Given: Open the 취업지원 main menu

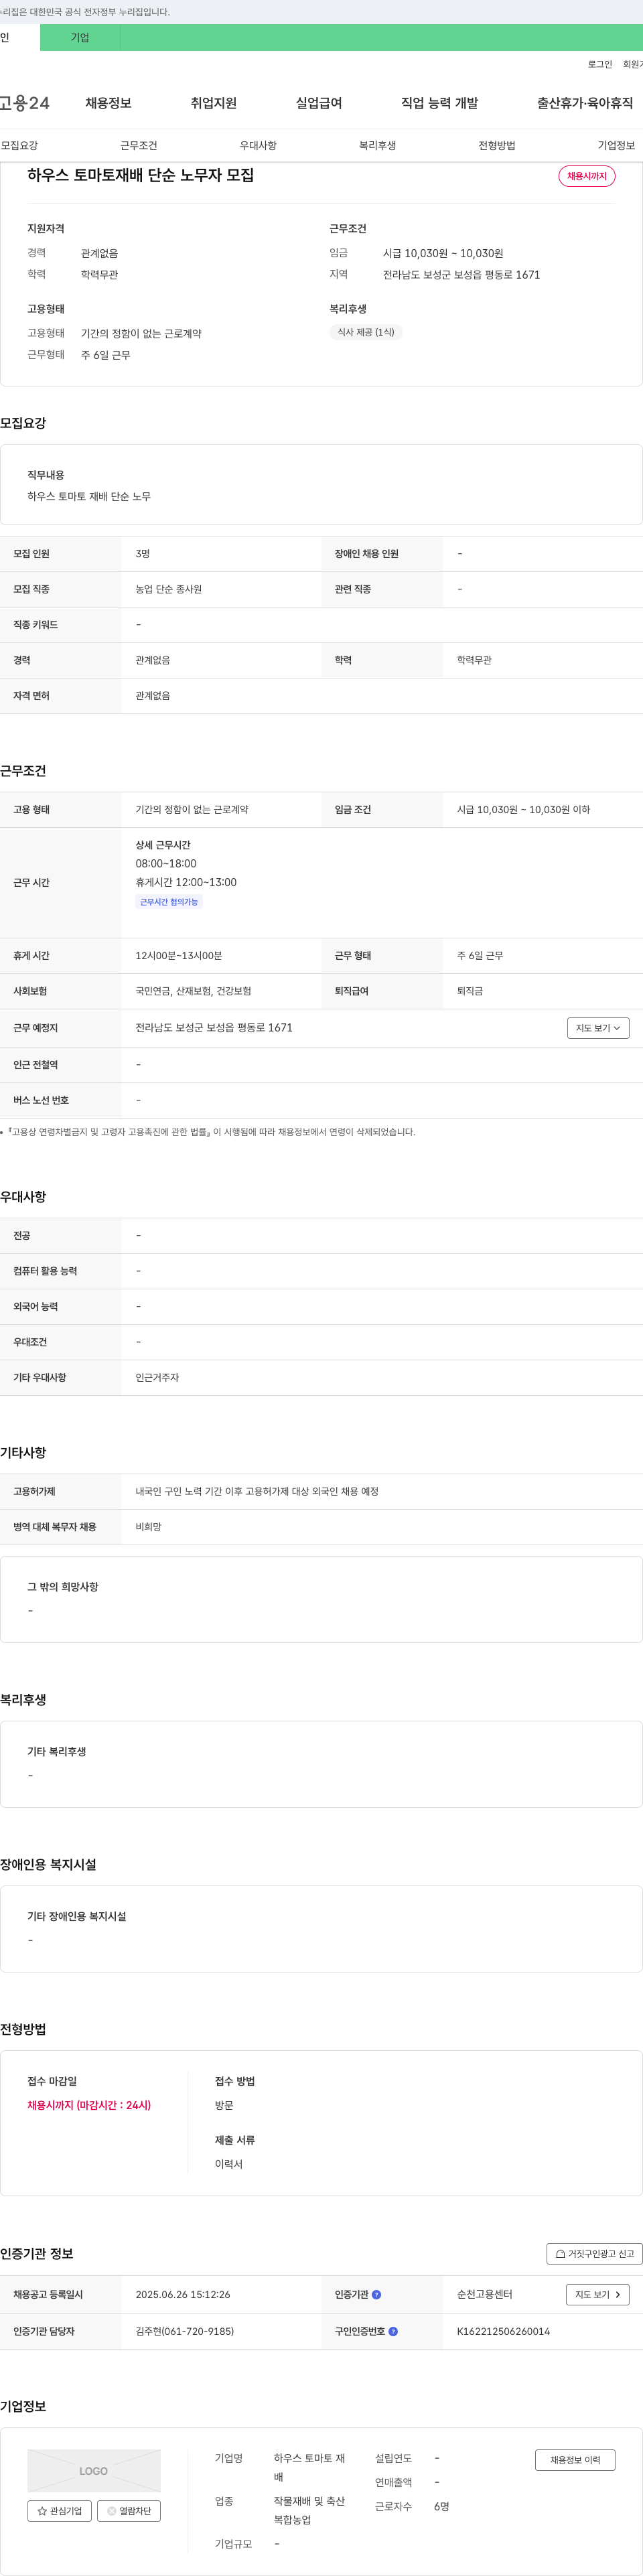Looking at the screenshot, I should click(214, 103).
